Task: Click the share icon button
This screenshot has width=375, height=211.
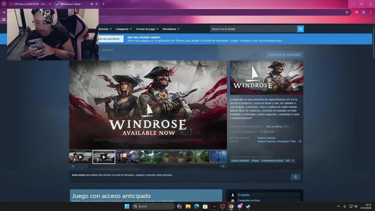Action: (295, 177)
